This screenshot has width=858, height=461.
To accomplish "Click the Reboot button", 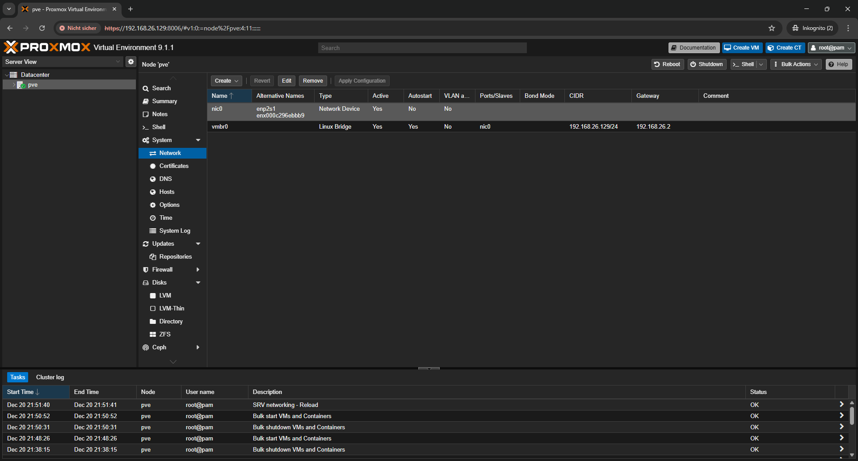I will 667,64.
